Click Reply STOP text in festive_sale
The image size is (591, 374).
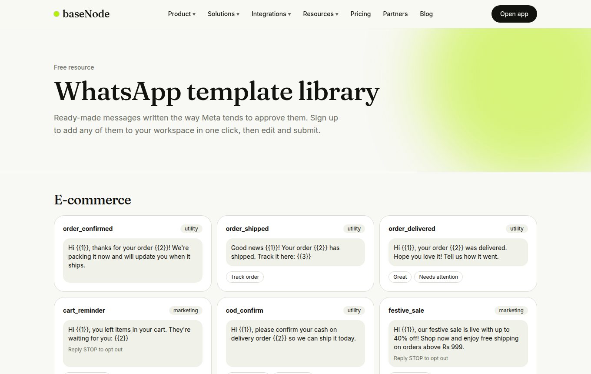pyautogui.click(x=421, y=358)
